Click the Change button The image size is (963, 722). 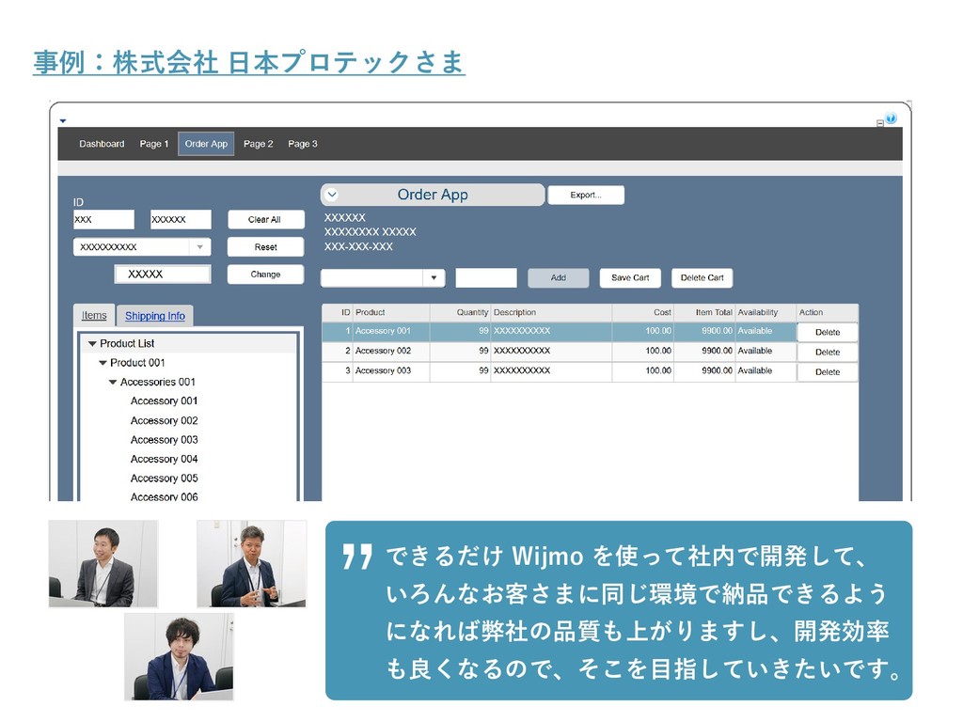pyautogui.click(x=265, y=274)
